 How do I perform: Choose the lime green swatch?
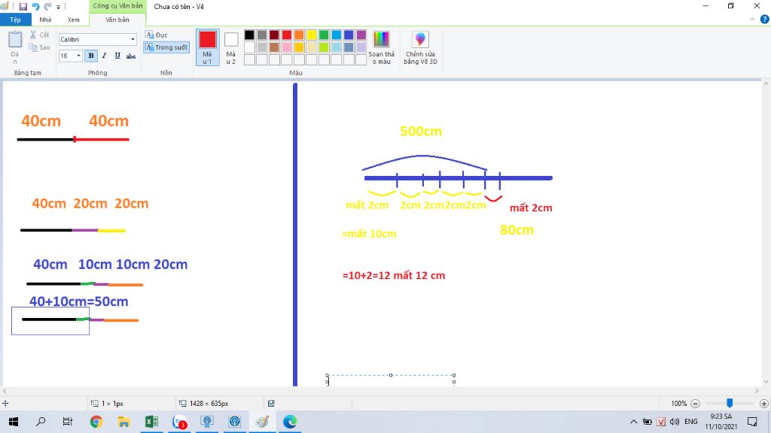pyautogui.click(x=324, y=47)
